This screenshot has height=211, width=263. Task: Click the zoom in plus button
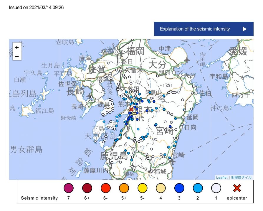(x=17, y=47)
